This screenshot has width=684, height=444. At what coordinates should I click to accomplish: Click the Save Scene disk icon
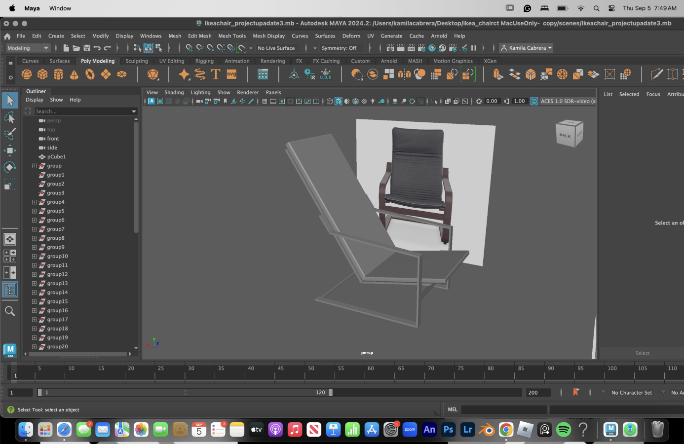point(87,48)
